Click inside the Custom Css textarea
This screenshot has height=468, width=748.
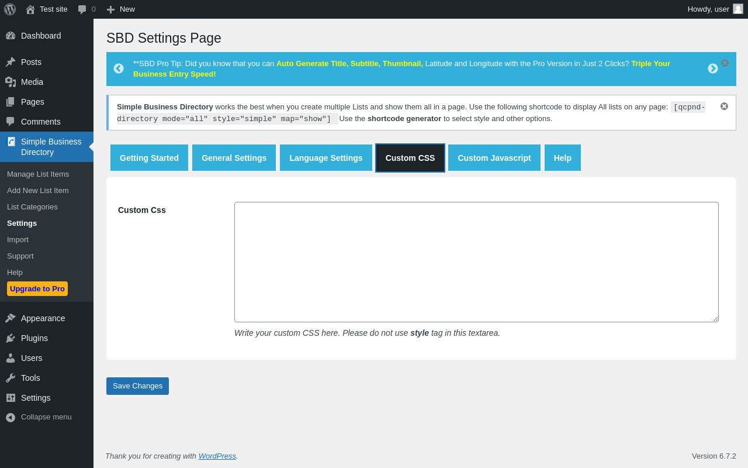point(476,262)
